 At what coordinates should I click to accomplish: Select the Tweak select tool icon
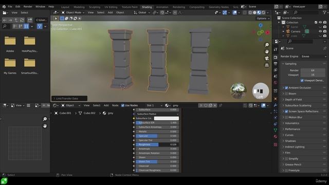(56, 18)
